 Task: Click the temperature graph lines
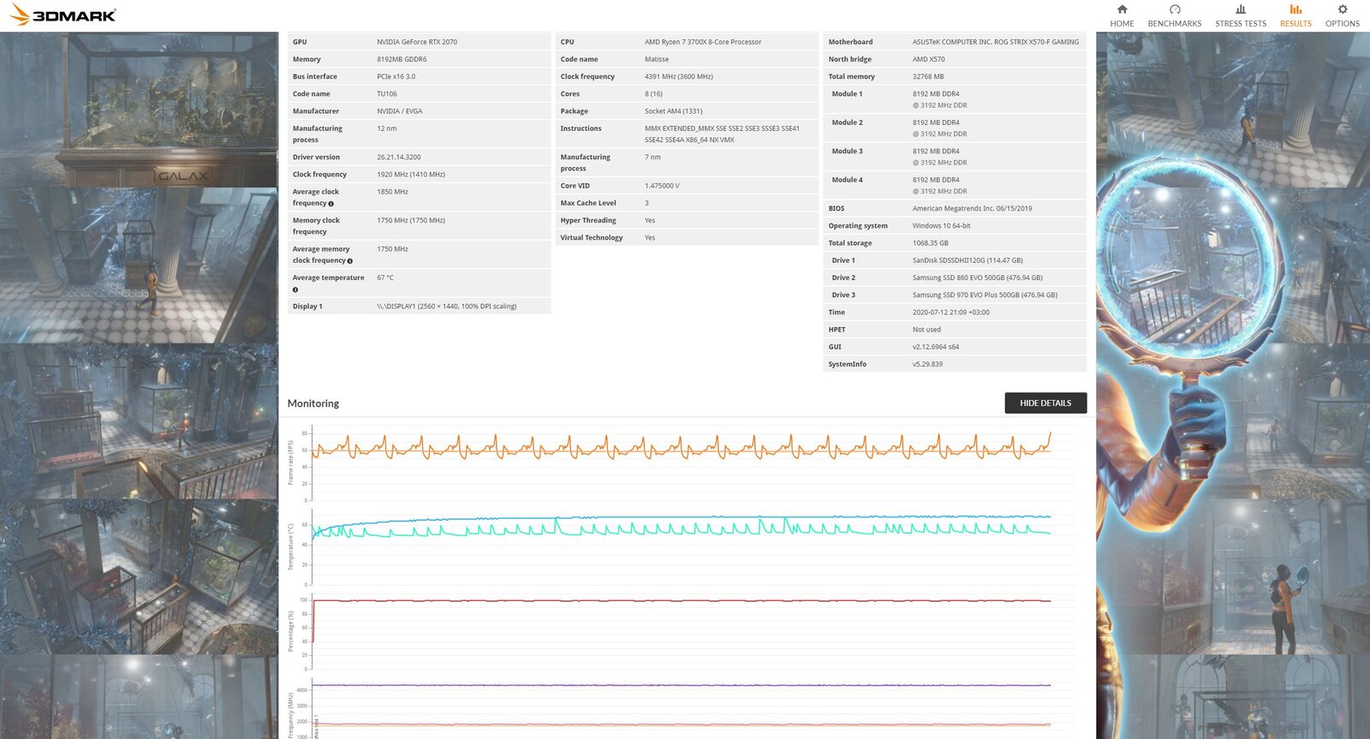pyautogui.click(x=681, y=526)
